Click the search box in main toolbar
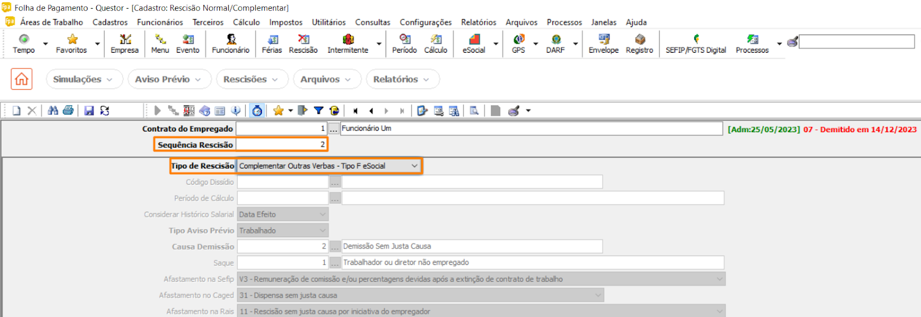Screen dimensions: 921x317 point(857,41)
